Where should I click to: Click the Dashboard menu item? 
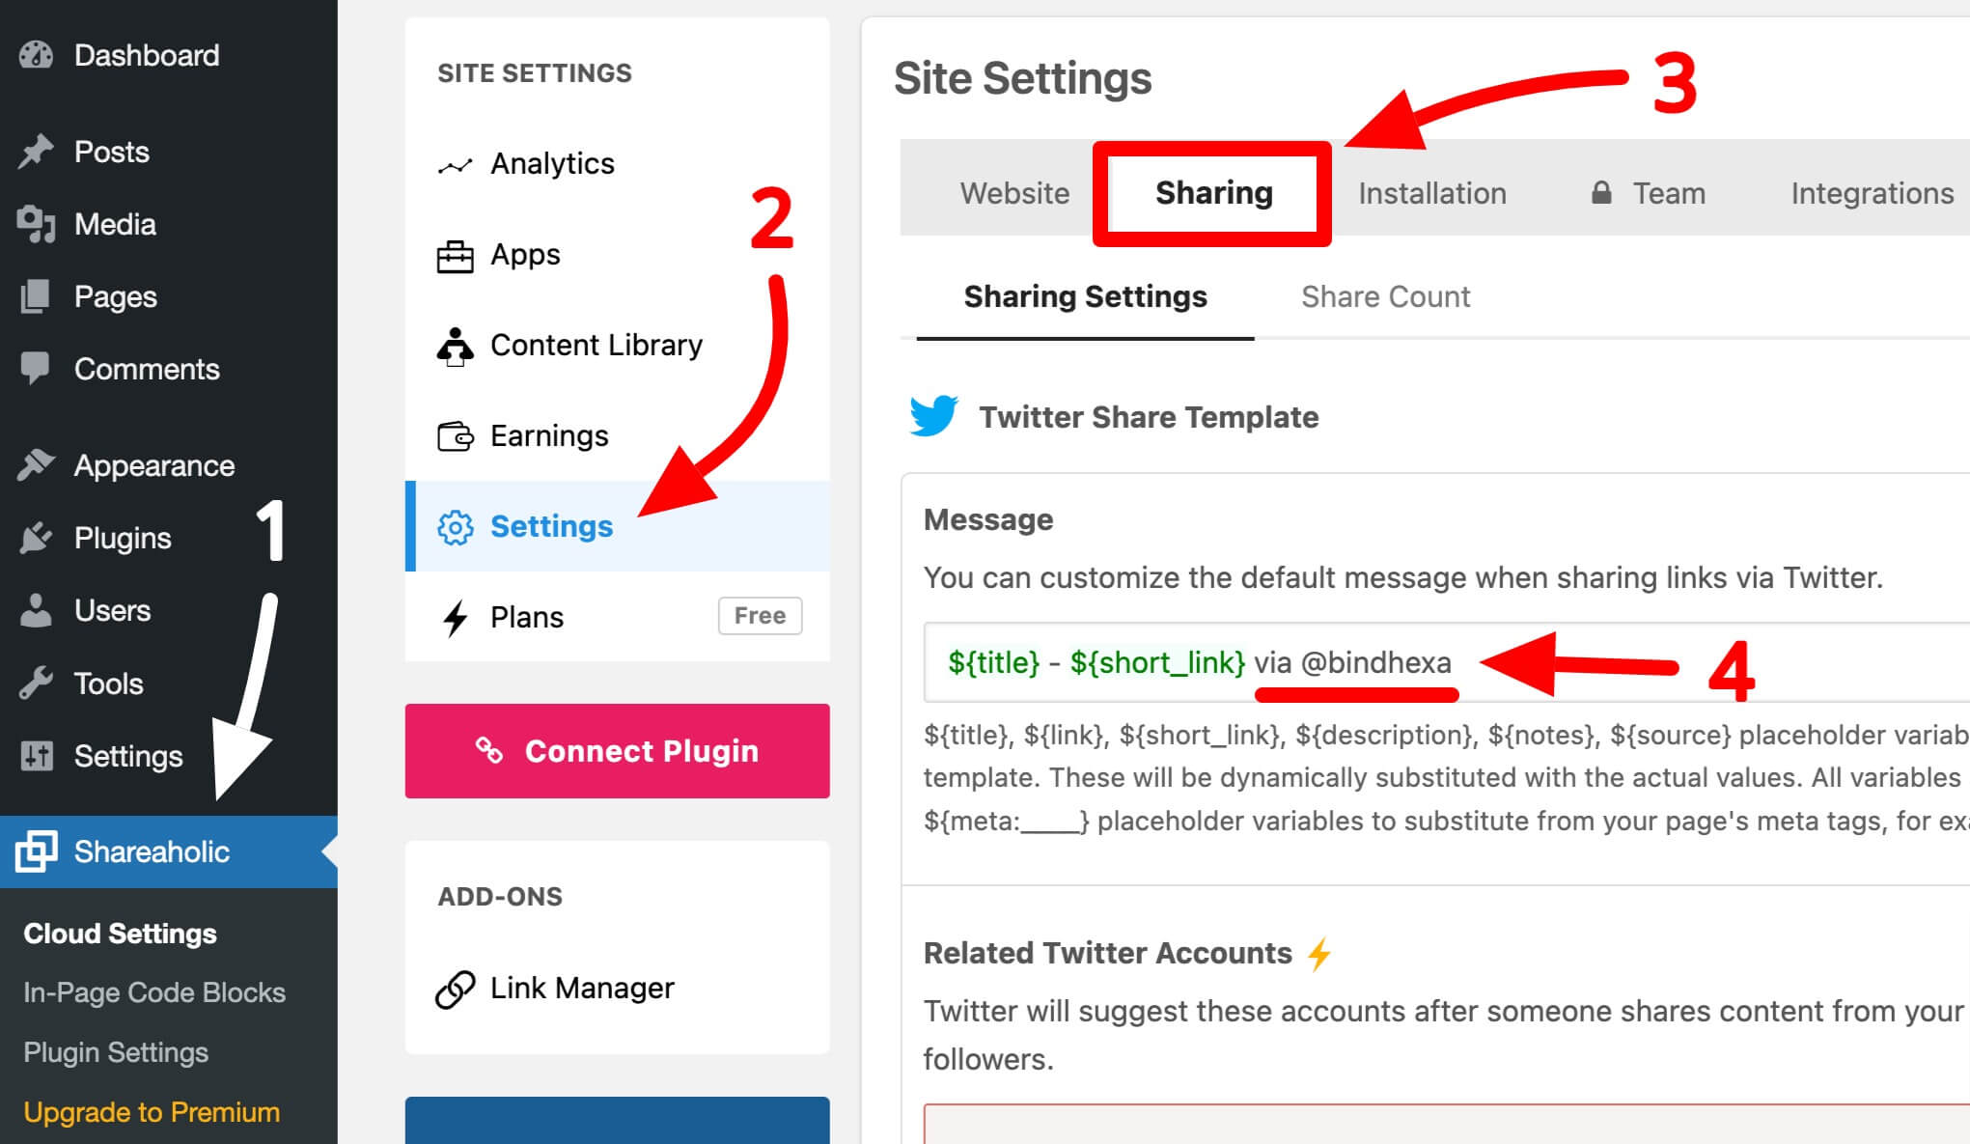pos(145,54)
